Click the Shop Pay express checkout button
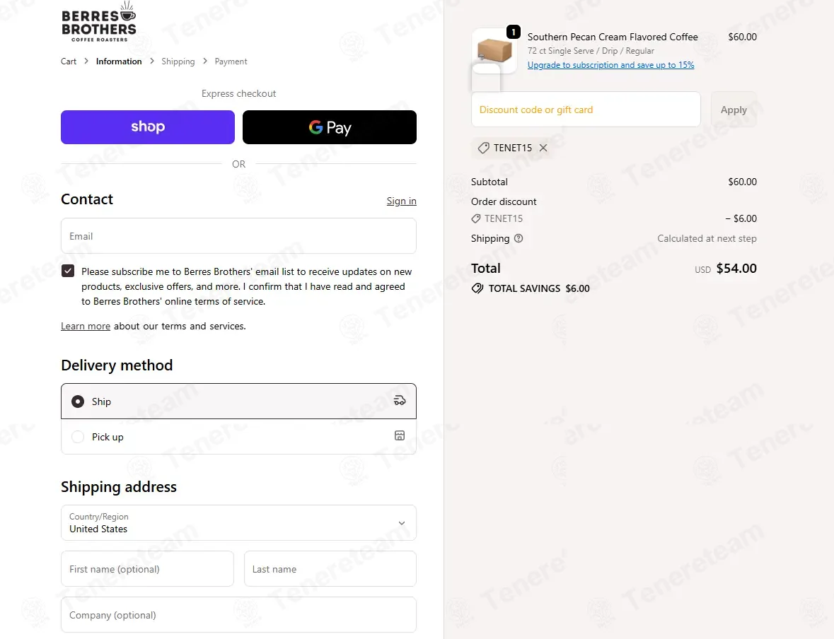Viewport: 834px width, 639px height. click(x=148, y=127)
